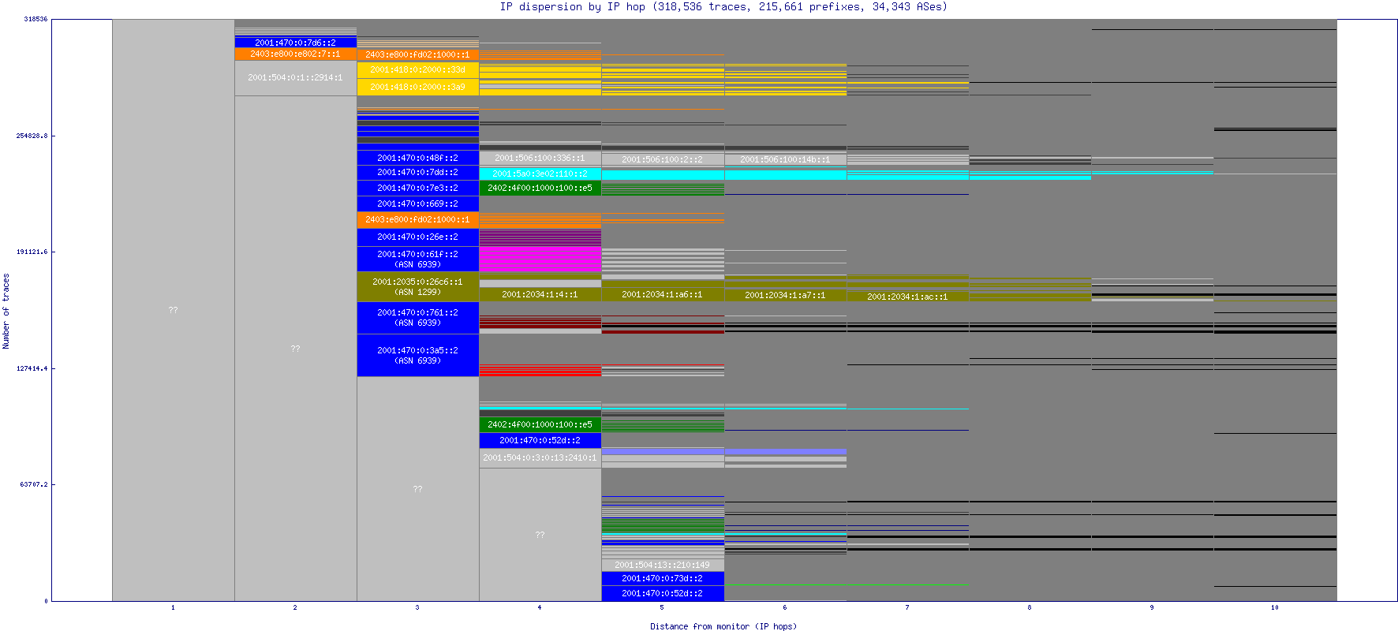Click y-axis tick label 63707.2
Viewport: 1398px width, 631px height.
(34, 484)
